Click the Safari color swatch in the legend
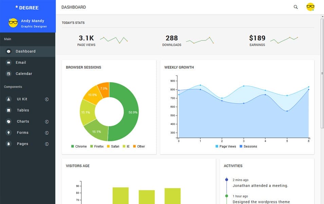Screen dimensions: 324x204 point(108,146)
